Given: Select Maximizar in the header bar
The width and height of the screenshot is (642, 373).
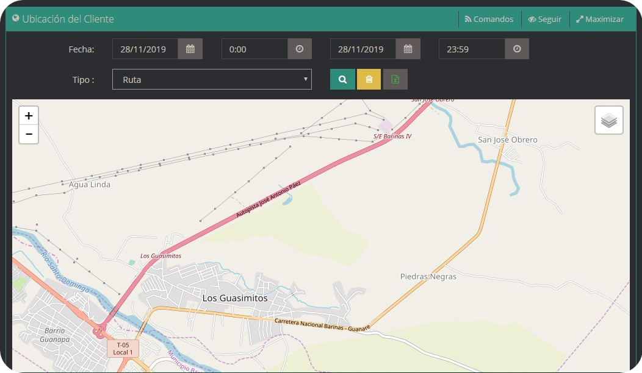Looking at the screenshot, I should [x=600, y=19].
